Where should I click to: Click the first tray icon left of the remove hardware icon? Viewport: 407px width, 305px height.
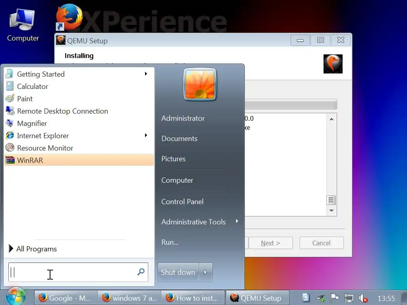[306, 298]
